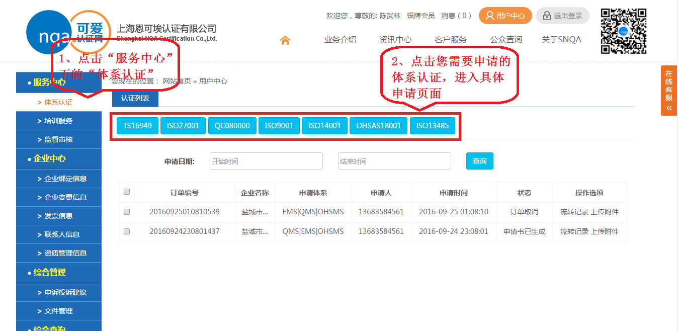Image resolution: width=678 pixels, height=331 pixels.
Task: Open the 消息 (0) messages link
Action: tap(456, 16)
